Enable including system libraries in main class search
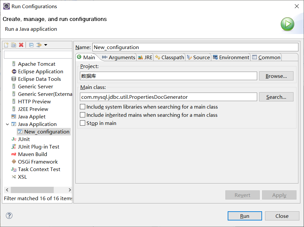Image resolution: width=304 pixels, height=227 pixels. coord(83,107)
